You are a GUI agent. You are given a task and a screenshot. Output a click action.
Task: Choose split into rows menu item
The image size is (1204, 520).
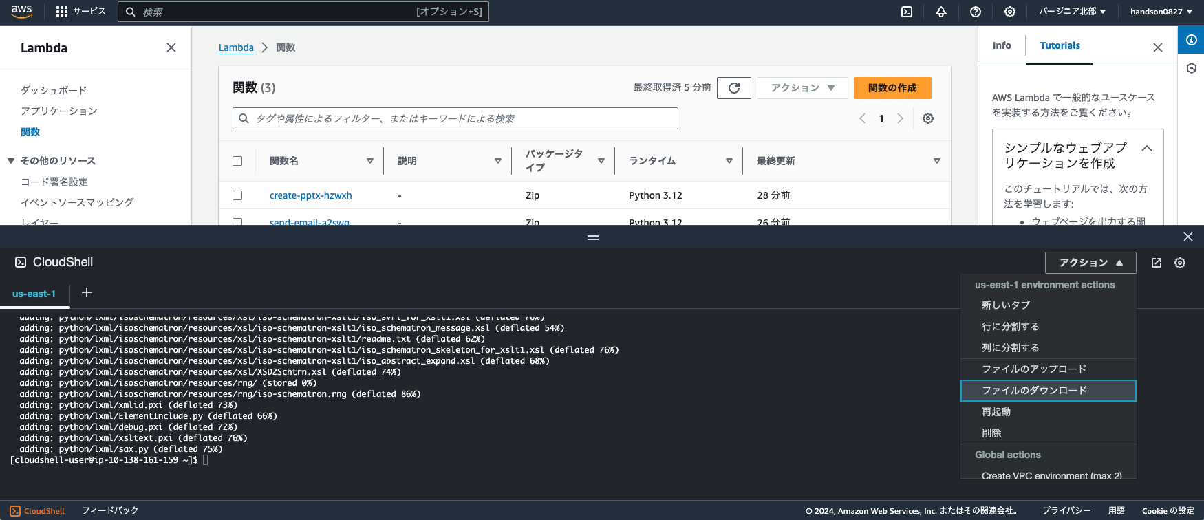click(x=1049, y=327)
